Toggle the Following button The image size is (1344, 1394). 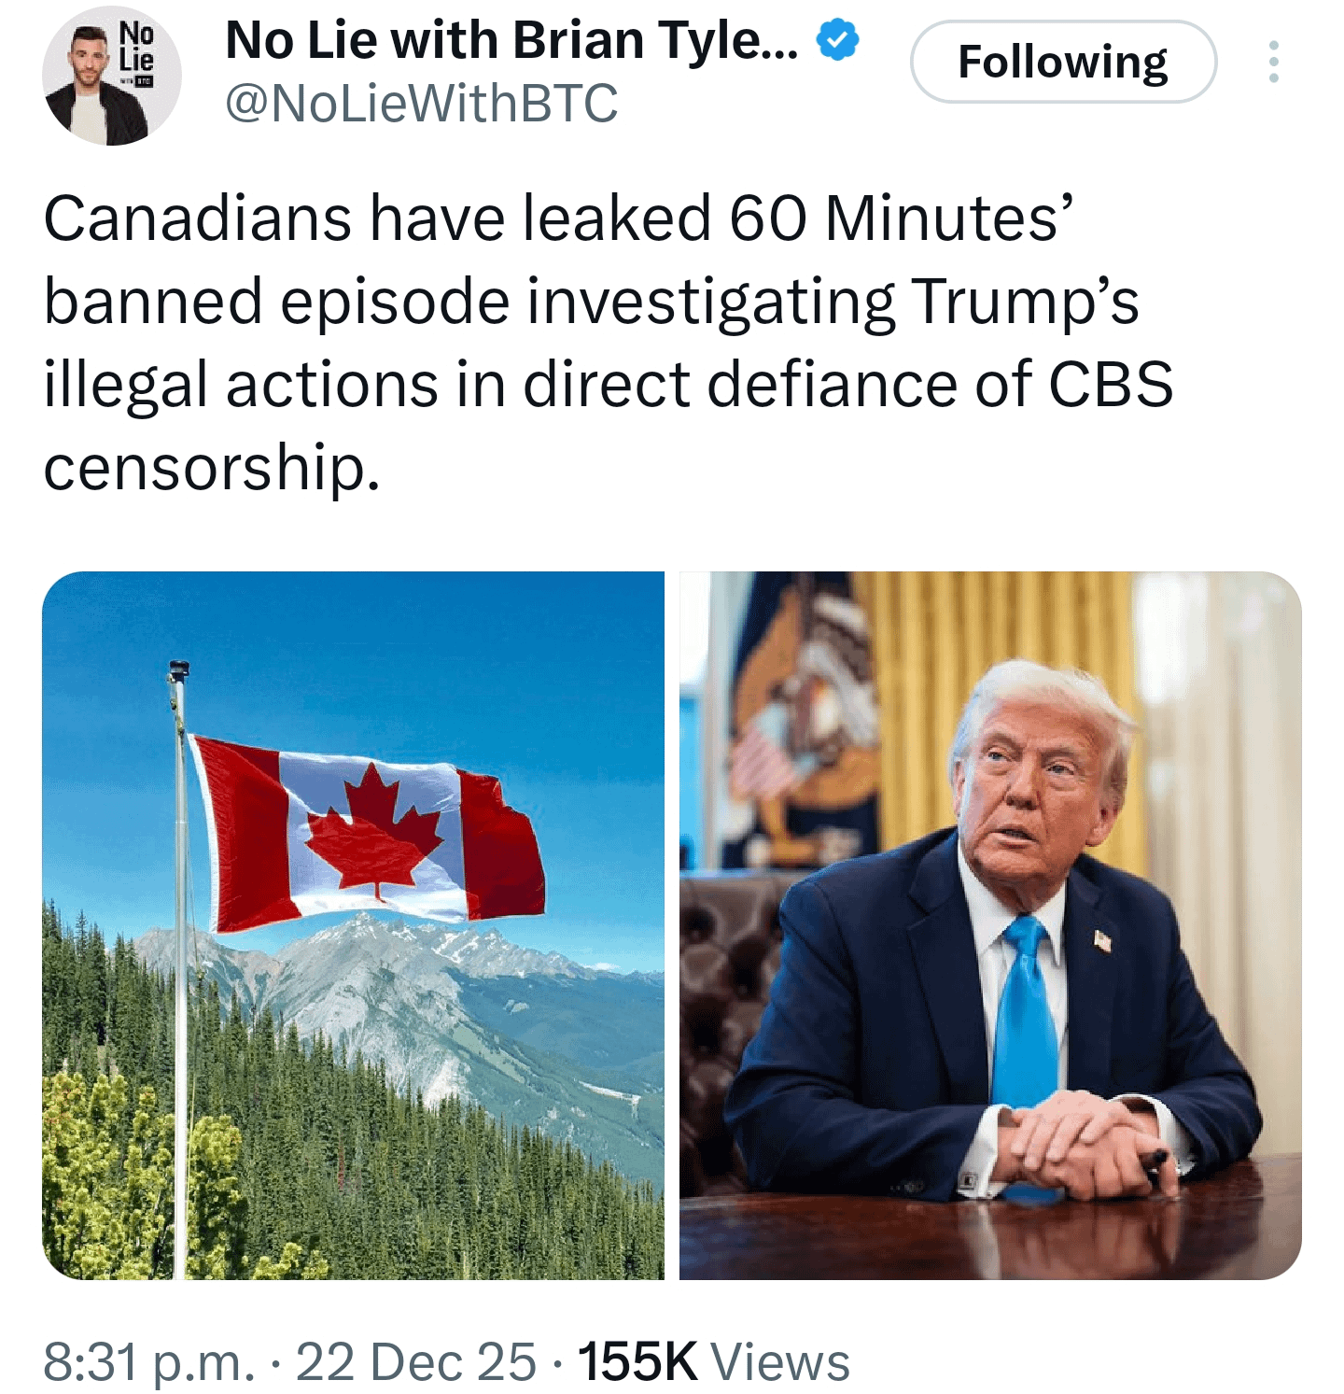(1063, 62)
